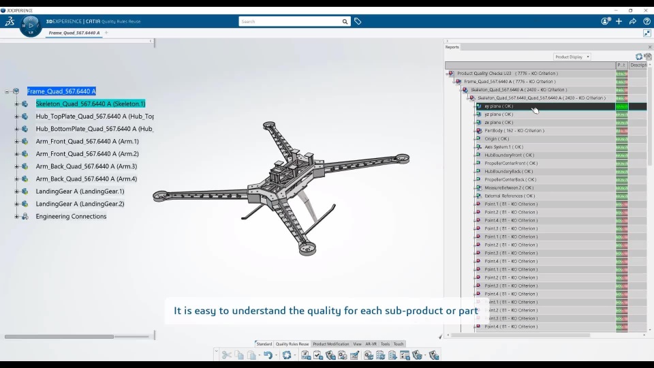Screen dimensions: 654x368
Task: Switch to the Product Modification tab
Action: pyautogui.click(x=331, y=343)
